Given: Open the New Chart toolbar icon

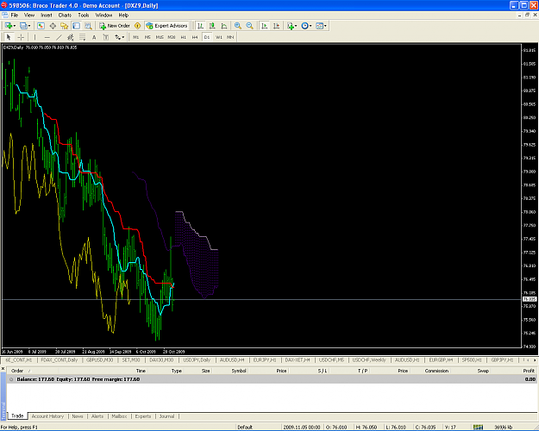Looking at the screenshot, I should coord(9,26).
